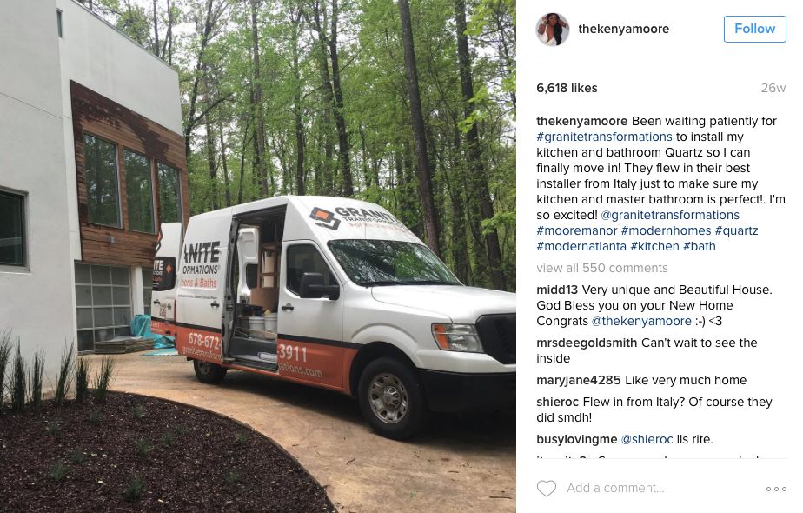Image resolution: width=803 pixels, height=513 pixels.
Task: Open the three-dot more options menu
Action: click(776, 489)
